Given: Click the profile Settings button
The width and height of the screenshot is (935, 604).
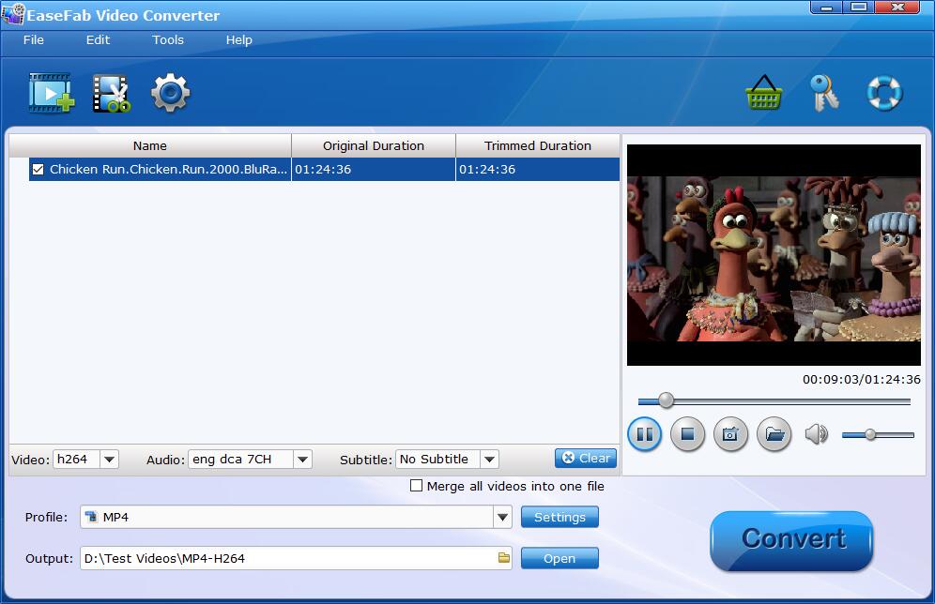Looking at the screenshot, I should pos(559,517).
